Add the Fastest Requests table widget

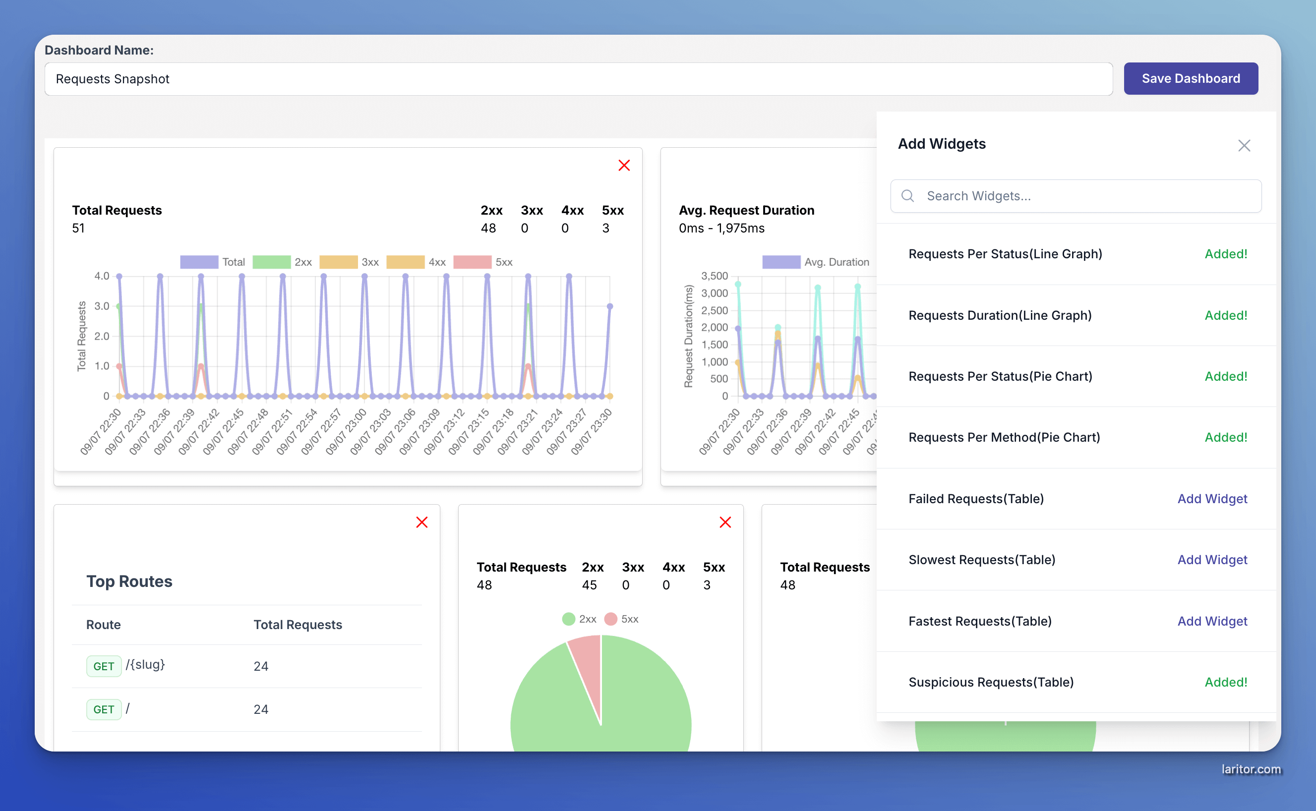1213,621
